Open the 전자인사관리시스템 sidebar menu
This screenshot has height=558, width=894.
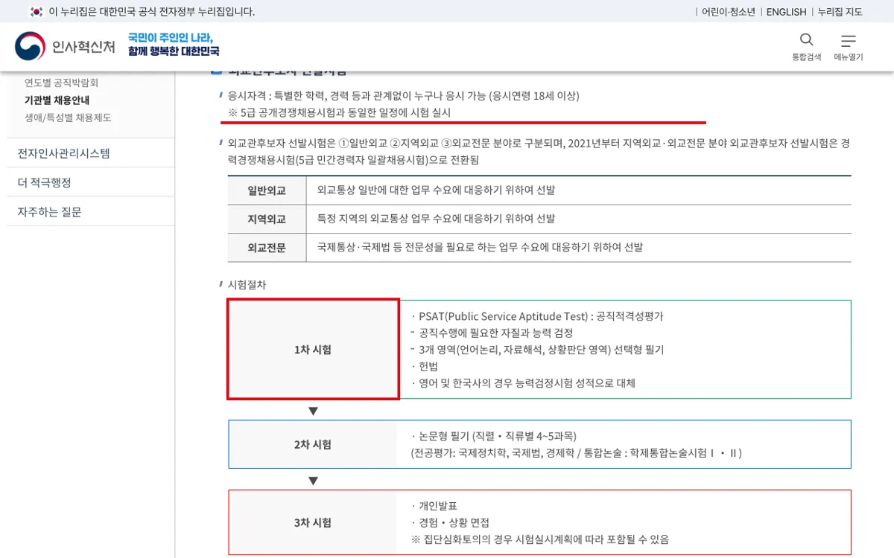91,153
